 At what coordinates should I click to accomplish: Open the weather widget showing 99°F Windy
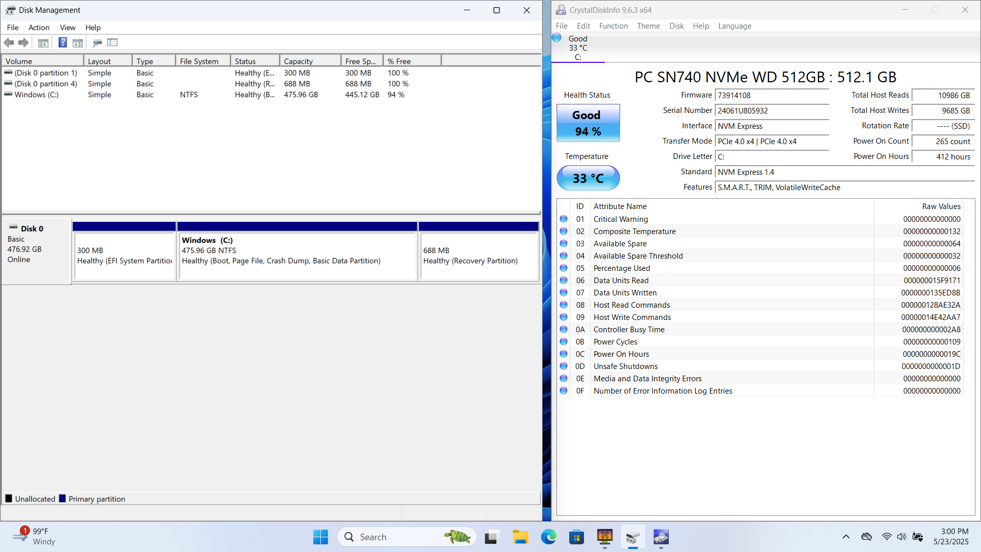coord(34,537)
